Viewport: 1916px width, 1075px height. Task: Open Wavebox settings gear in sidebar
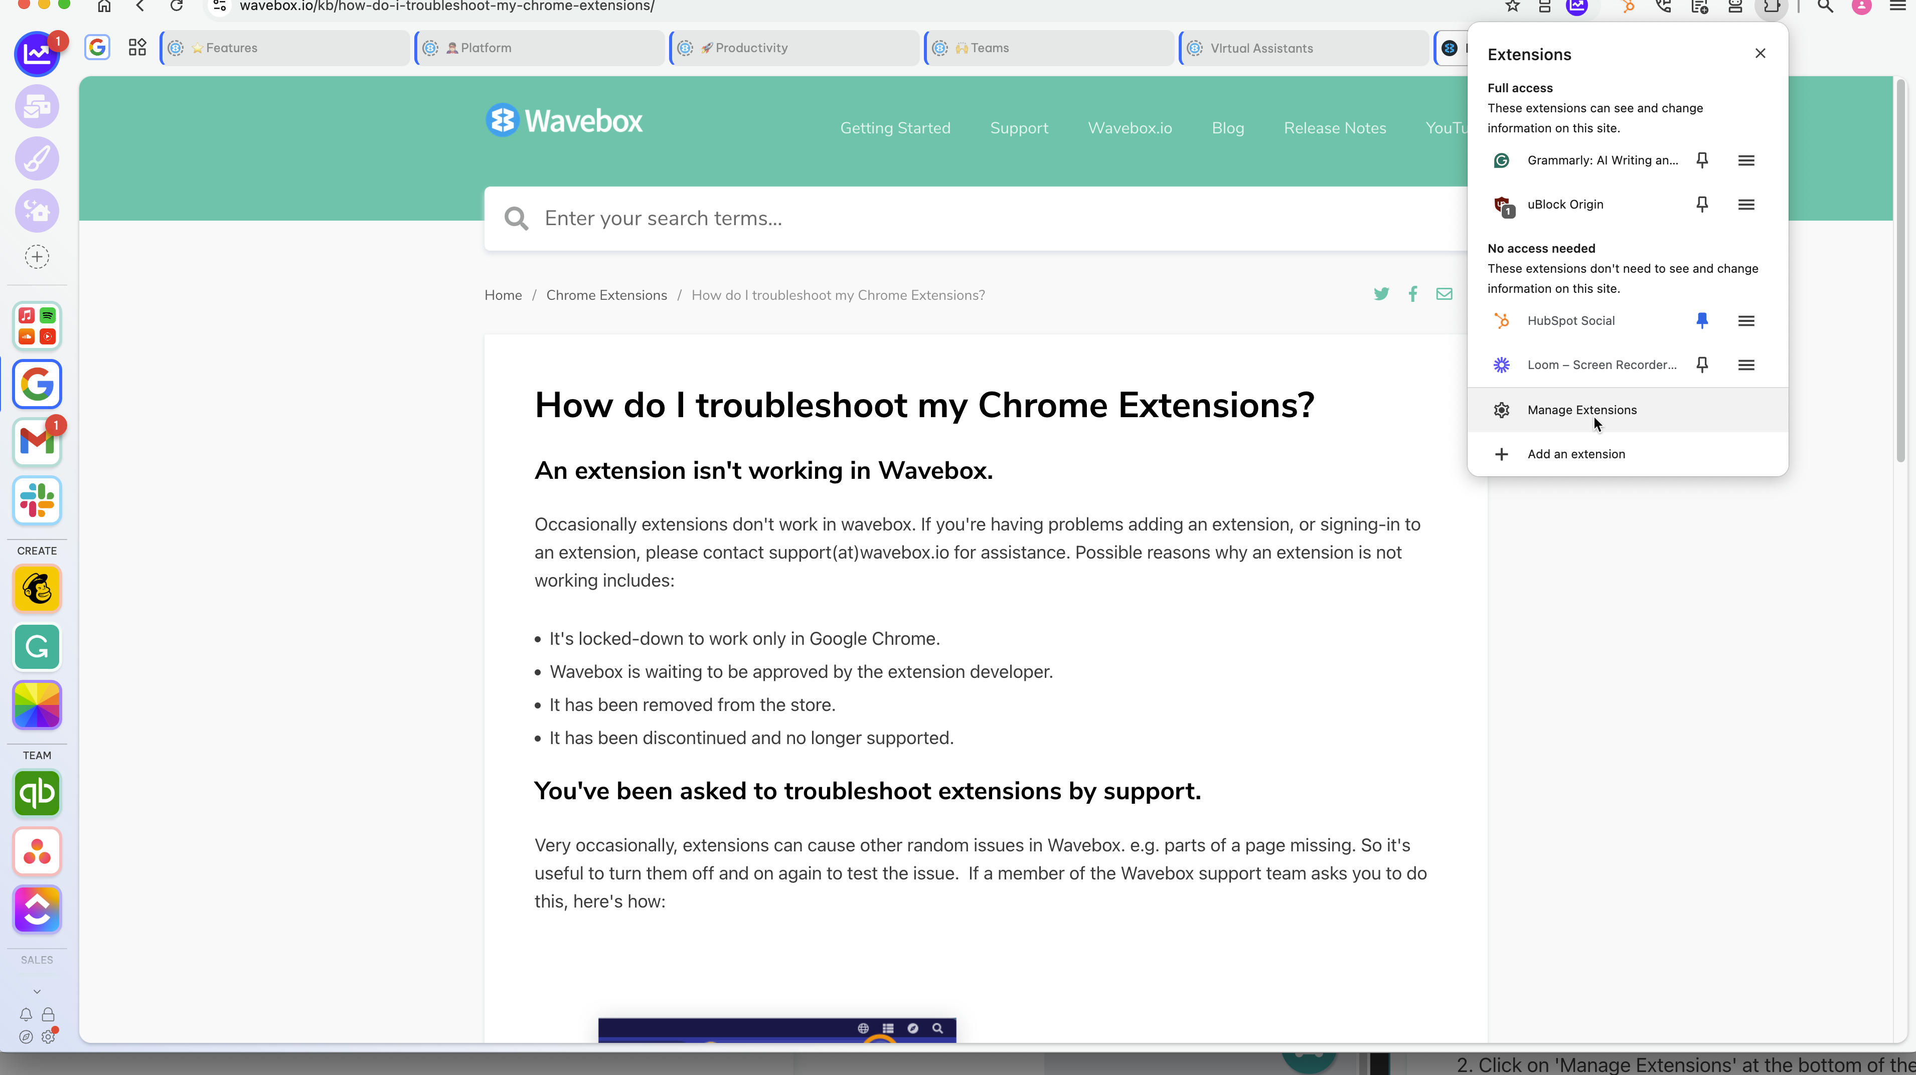coord(48,1037)
